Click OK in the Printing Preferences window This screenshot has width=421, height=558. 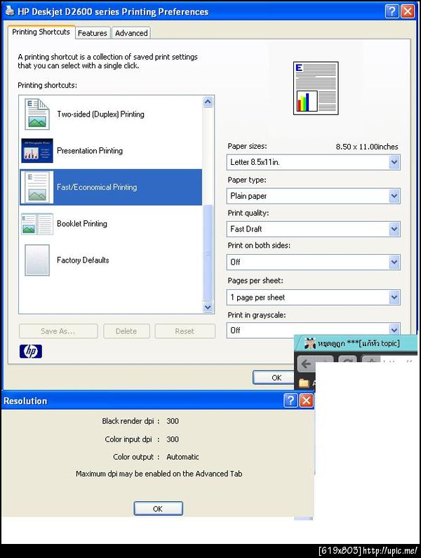274,378
